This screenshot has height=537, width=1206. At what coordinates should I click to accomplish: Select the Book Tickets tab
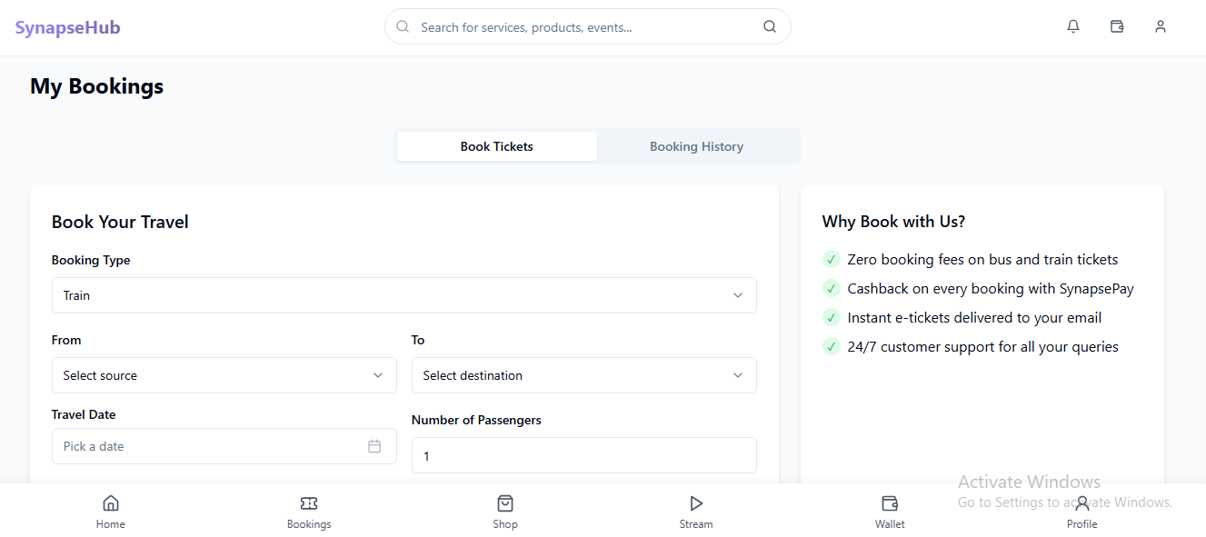[496, 146]
